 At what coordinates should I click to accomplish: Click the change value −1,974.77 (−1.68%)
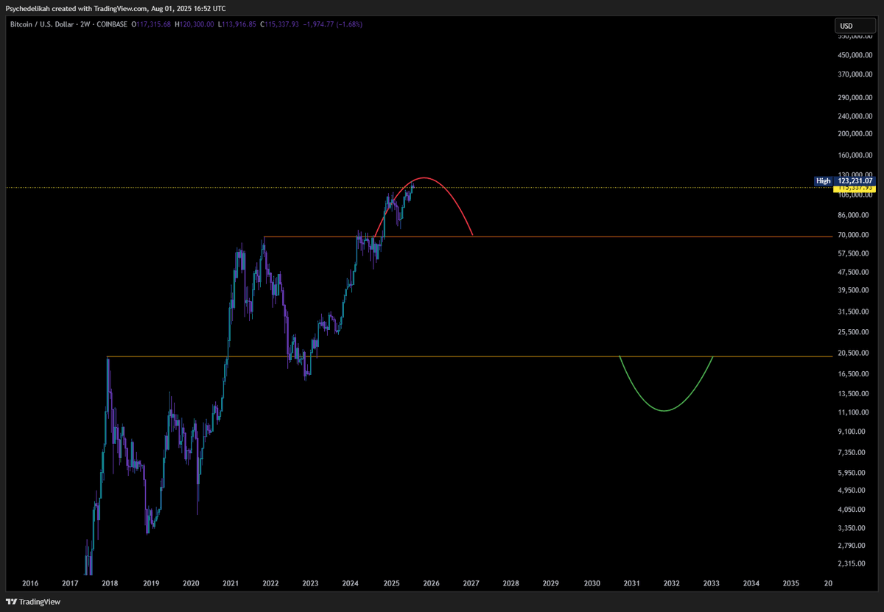pos(332,24)
